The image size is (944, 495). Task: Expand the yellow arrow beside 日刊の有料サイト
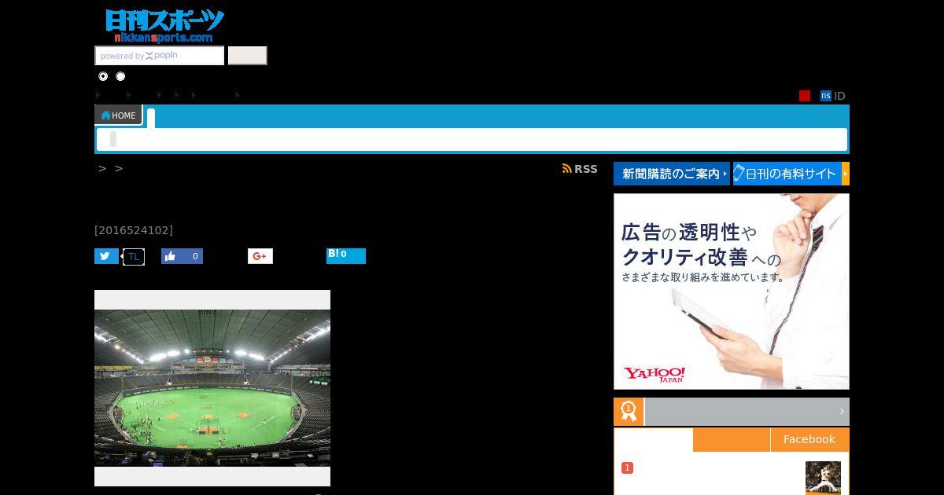846,174
